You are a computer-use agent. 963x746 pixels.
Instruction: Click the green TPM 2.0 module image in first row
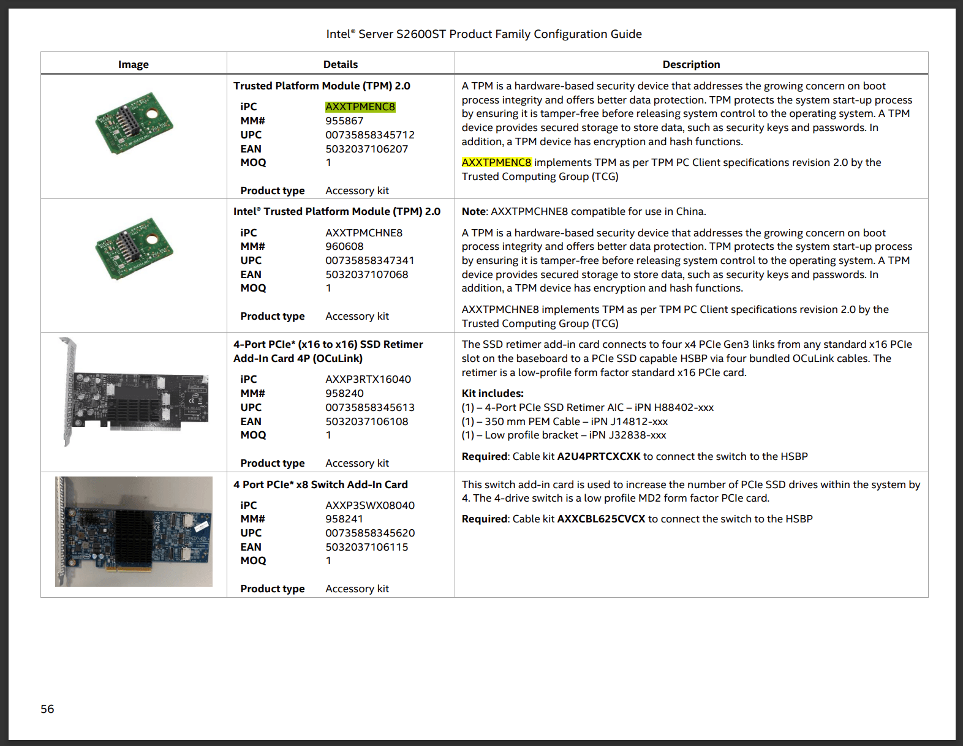pyautogui.click(x=134, y=124)
